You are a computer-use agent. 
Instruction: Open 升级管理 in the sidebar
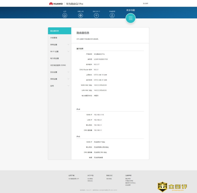pyautogui.click(x=54, y=38)
